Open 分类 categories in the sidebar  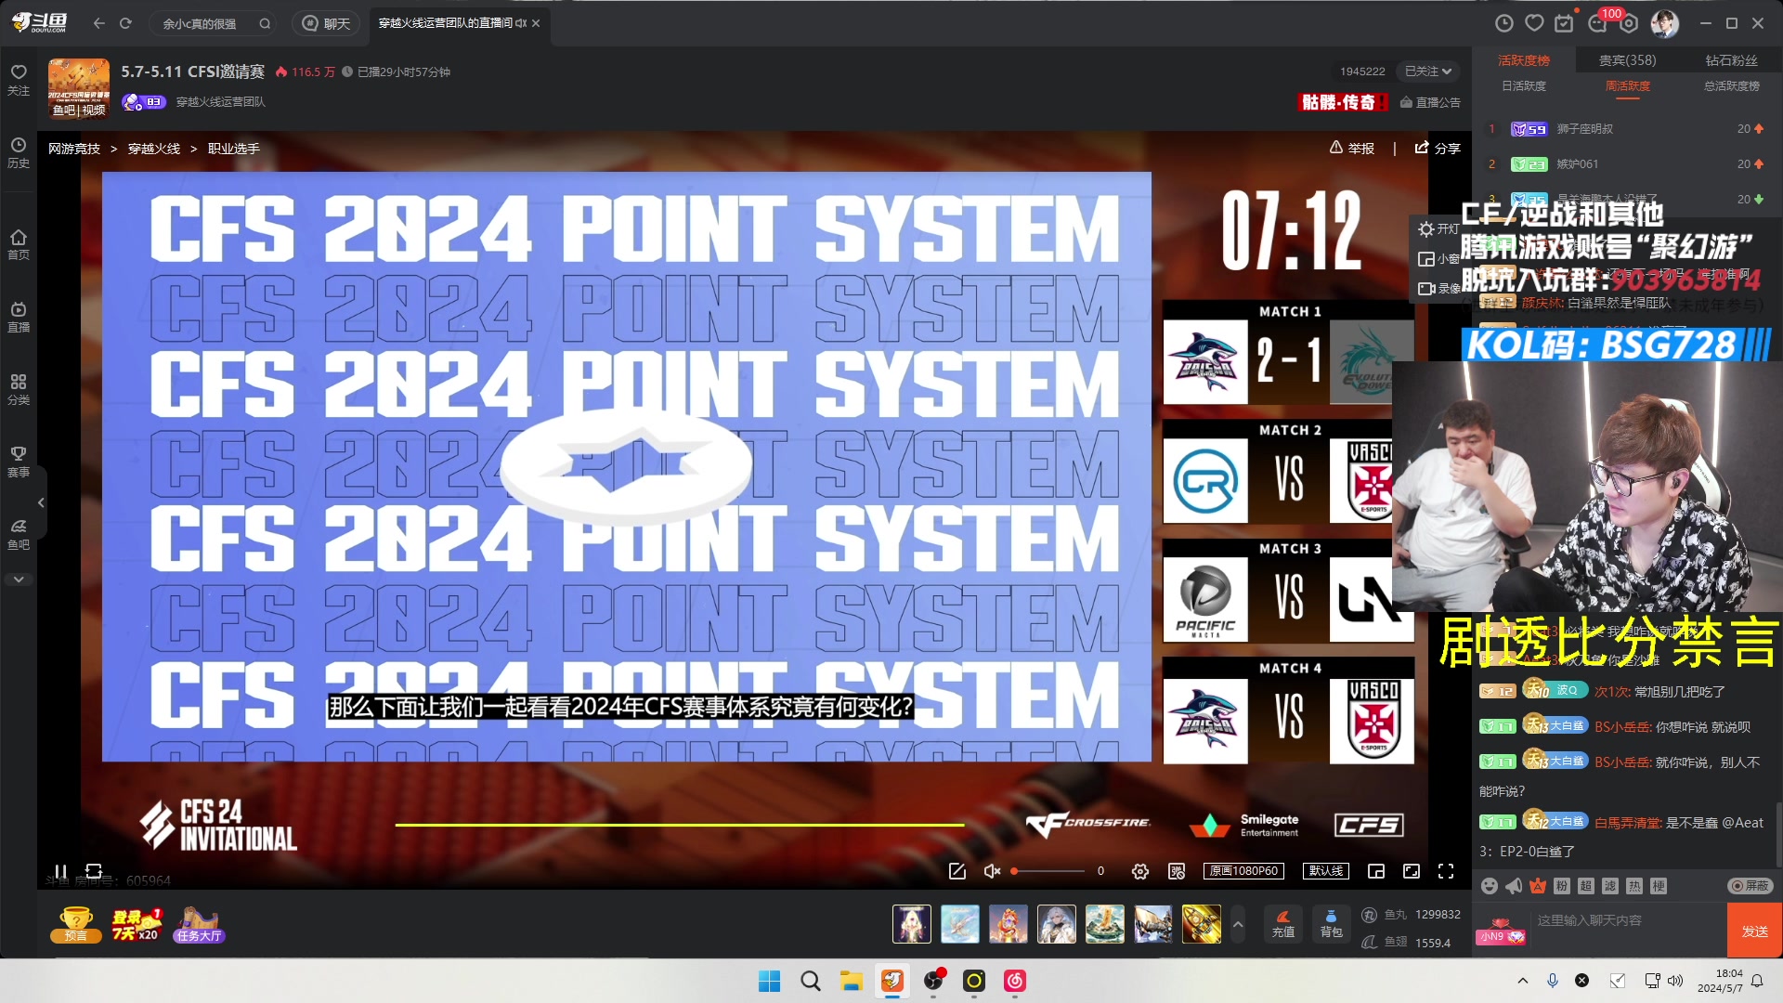[x=19, y=390]
